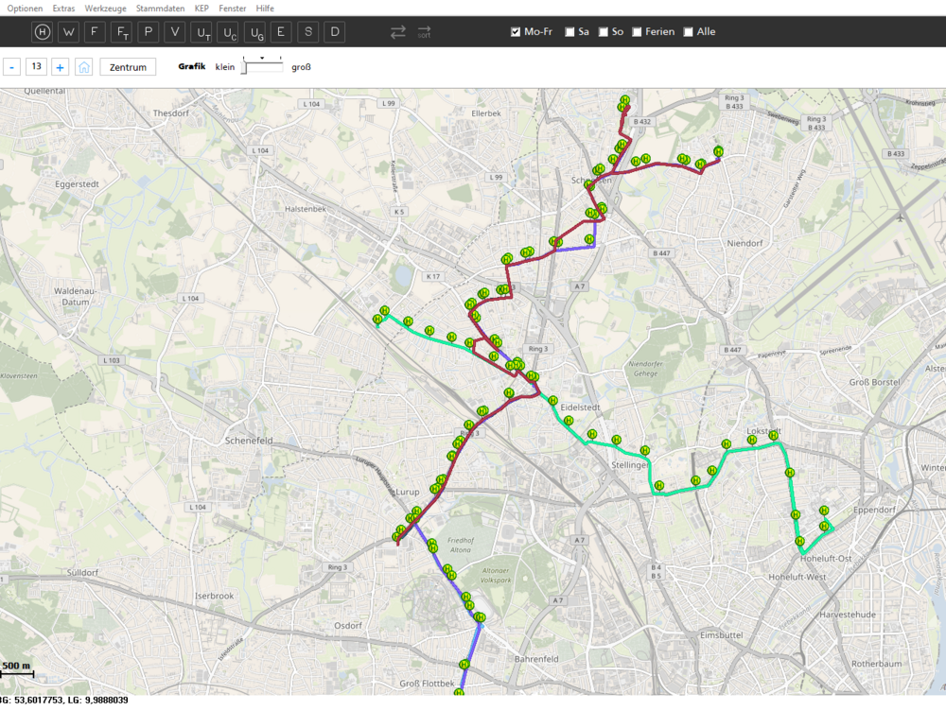
Task: Click the Zentrum button
Action: pos(128,67)
